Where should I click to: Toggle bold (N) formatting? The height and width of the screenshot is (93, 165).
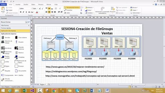coord(21,12)
